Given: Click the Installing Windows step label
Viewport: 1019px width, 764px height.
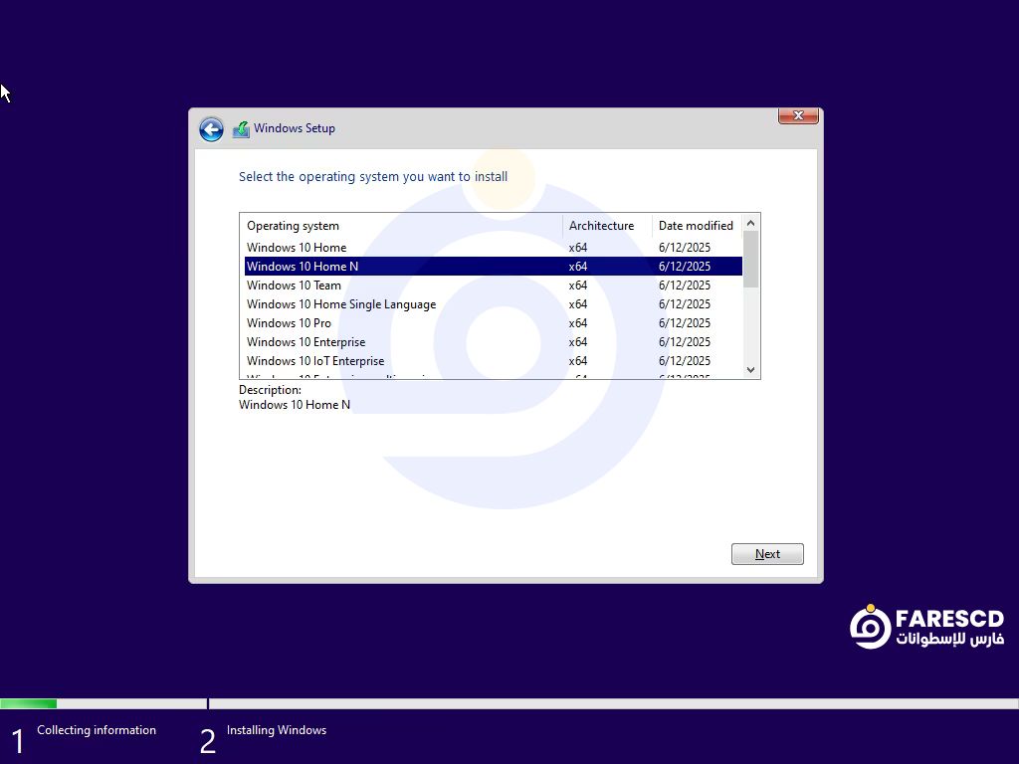Looking at the screenshot, I should [277, 730].
